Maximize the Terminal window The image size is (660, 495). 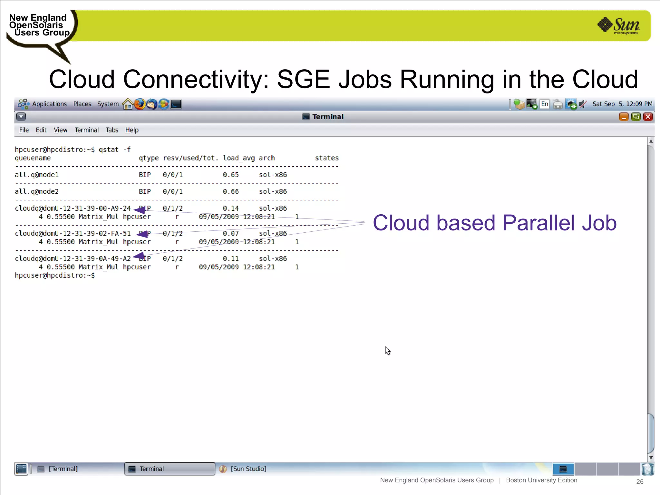[x=636, y=117]
